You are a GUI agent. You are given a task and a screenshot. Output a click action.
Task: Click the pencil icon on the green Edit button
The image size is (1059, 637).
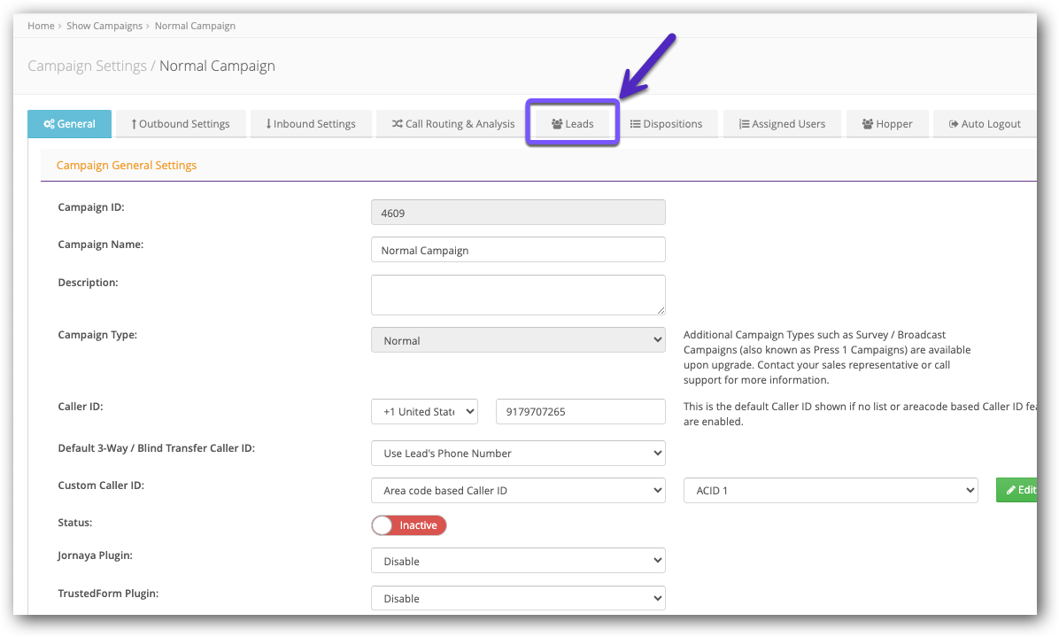pos(1013,489)
